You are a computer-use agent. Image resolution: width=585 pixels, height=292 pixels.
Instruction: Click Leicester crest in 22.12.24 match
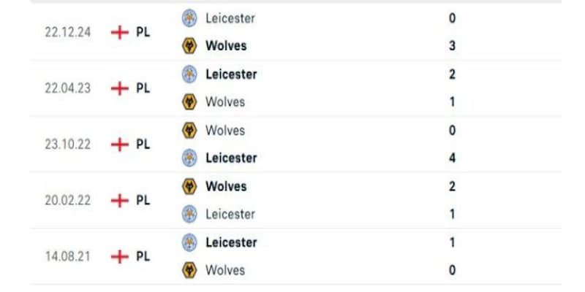tap(189, 18)
